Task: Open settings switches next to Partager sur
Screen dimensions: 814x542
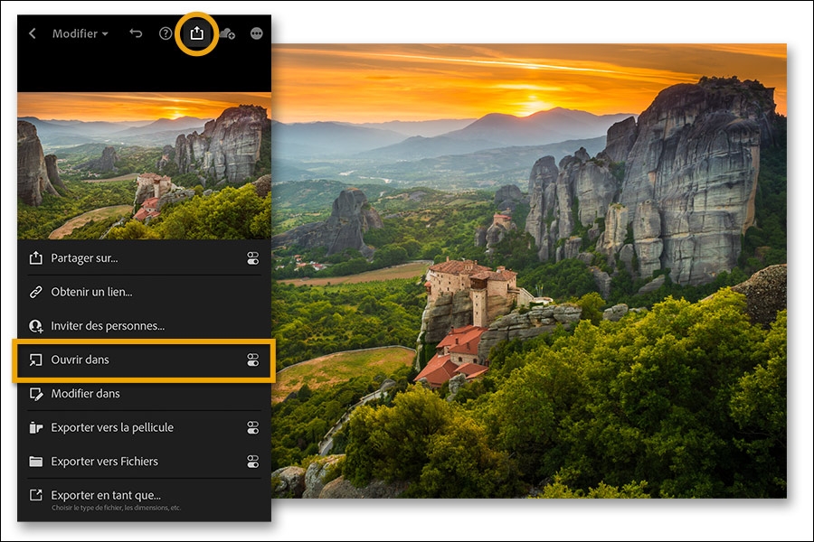Action: point(256,258)
